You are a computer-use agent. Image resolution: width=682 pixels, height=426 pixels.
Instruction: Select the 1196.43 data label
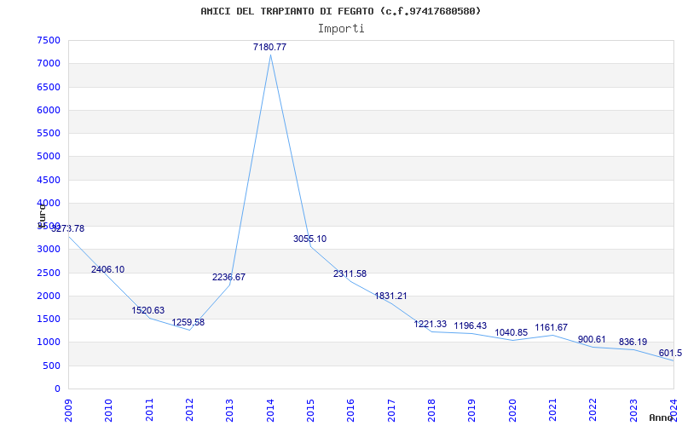pyautogui.click(x=471, y=326)
